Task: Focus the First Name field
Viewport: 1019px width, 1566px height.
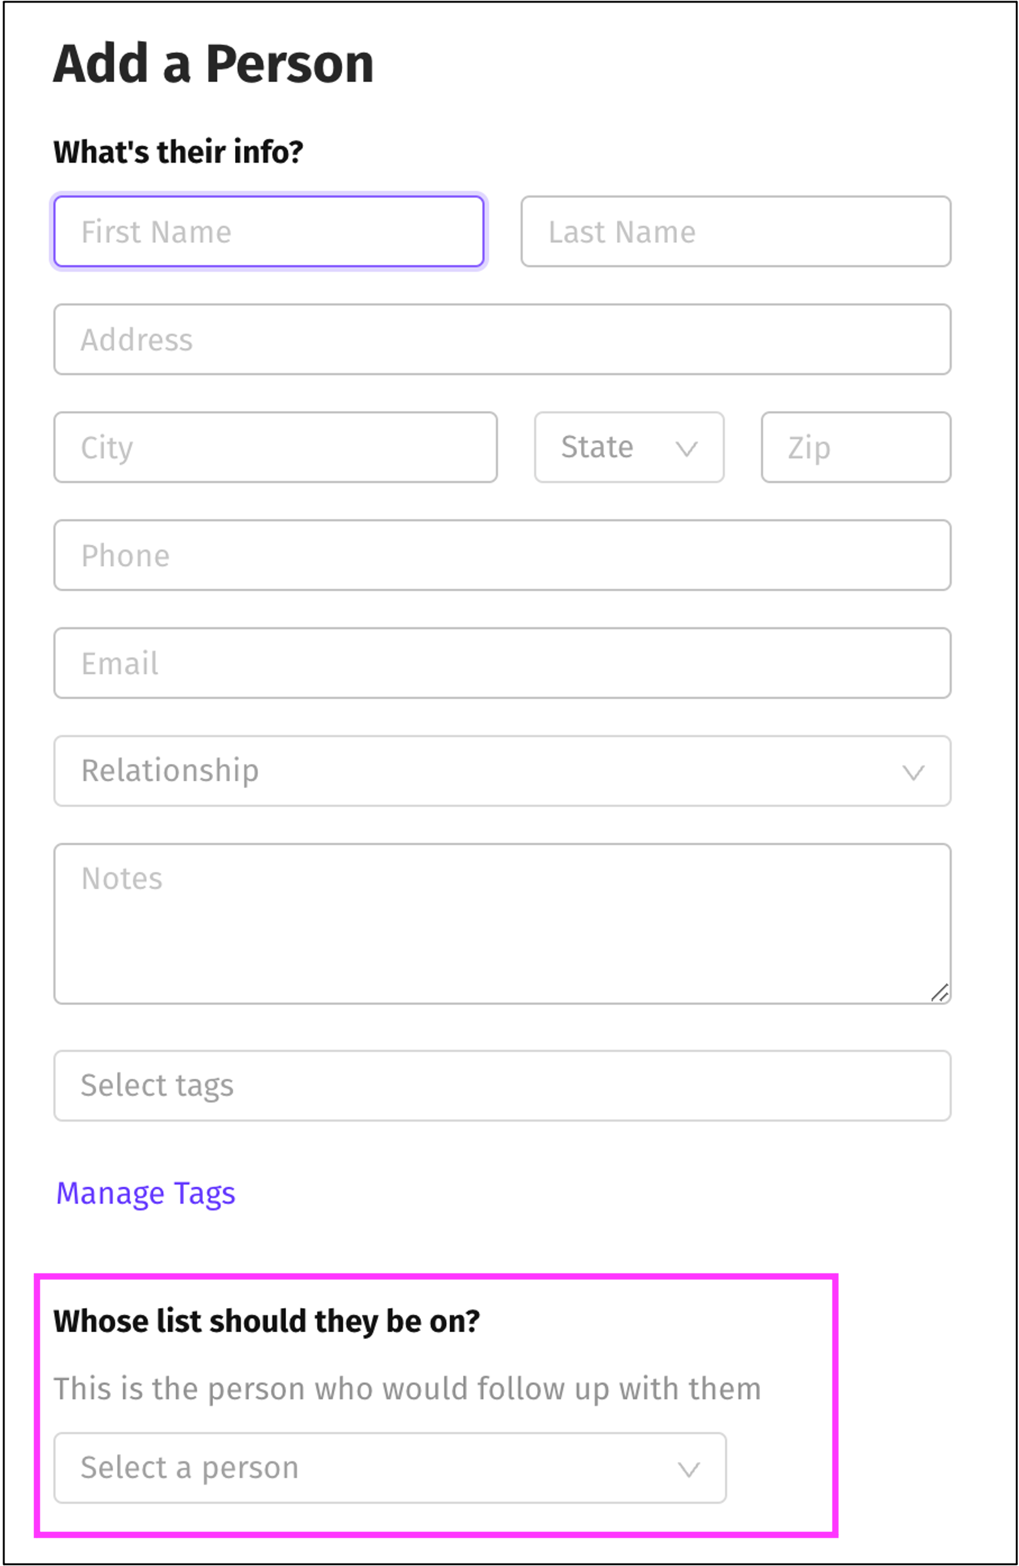Action: [268, 231]
